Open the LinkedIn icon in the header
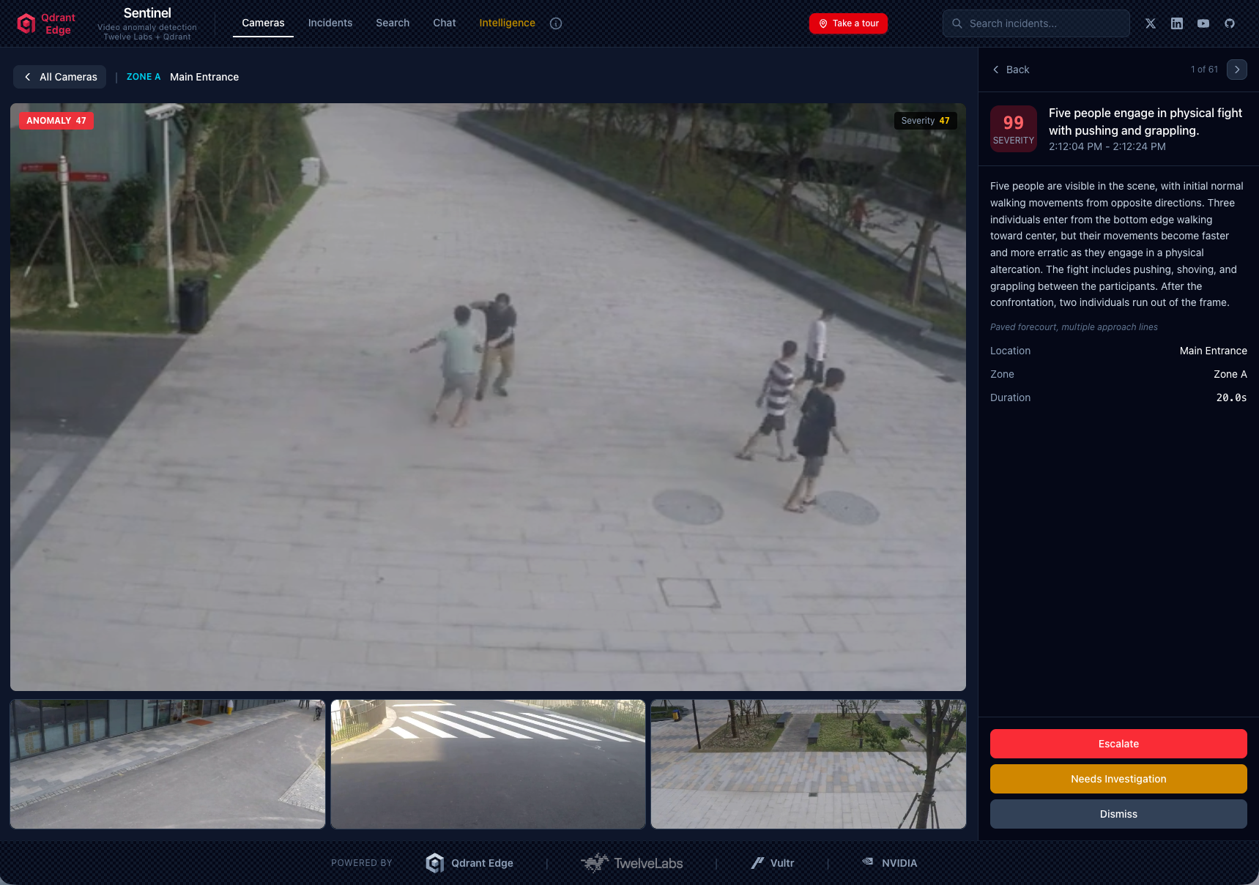 [x=1177, y=23]
